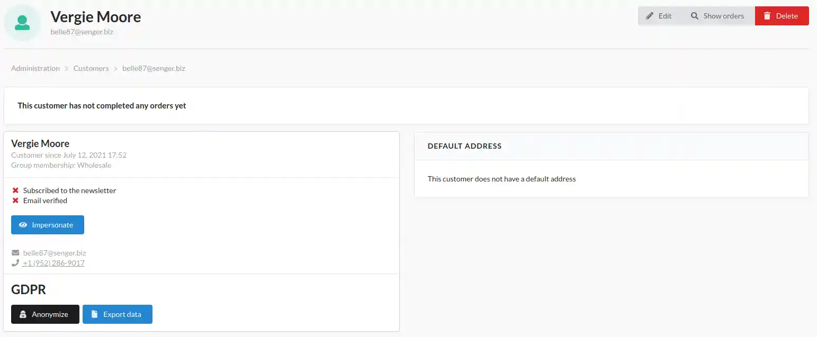Viewport: 817px width, 337px height.
Task: Click the phone handset icon
Action: 15,263
